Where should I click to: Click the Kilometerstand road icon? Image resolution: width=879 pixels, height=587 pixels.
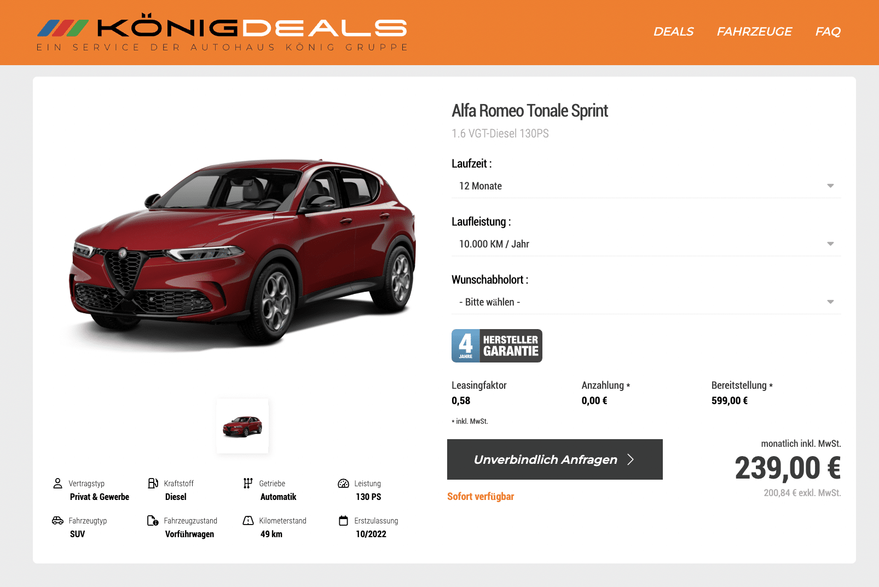coord(248,520)
